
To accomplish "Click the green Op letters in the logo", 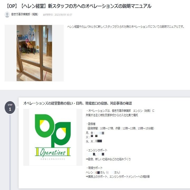I will 53,130.
